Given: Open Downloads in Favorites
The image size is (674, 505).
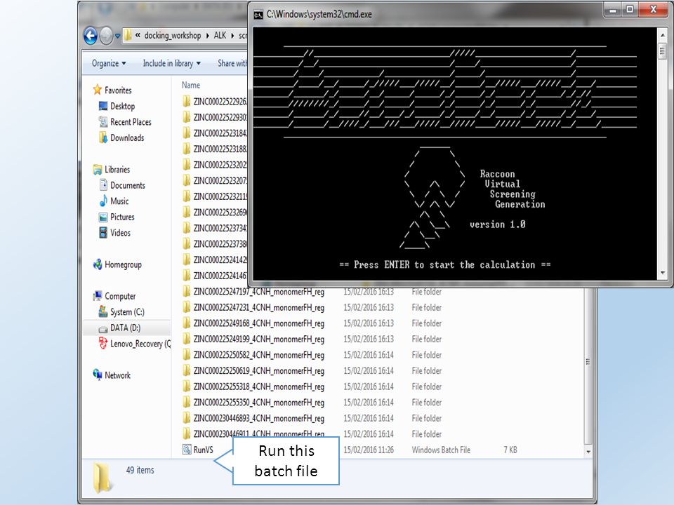Looking at the screenshot, I should tap(127, 138).
